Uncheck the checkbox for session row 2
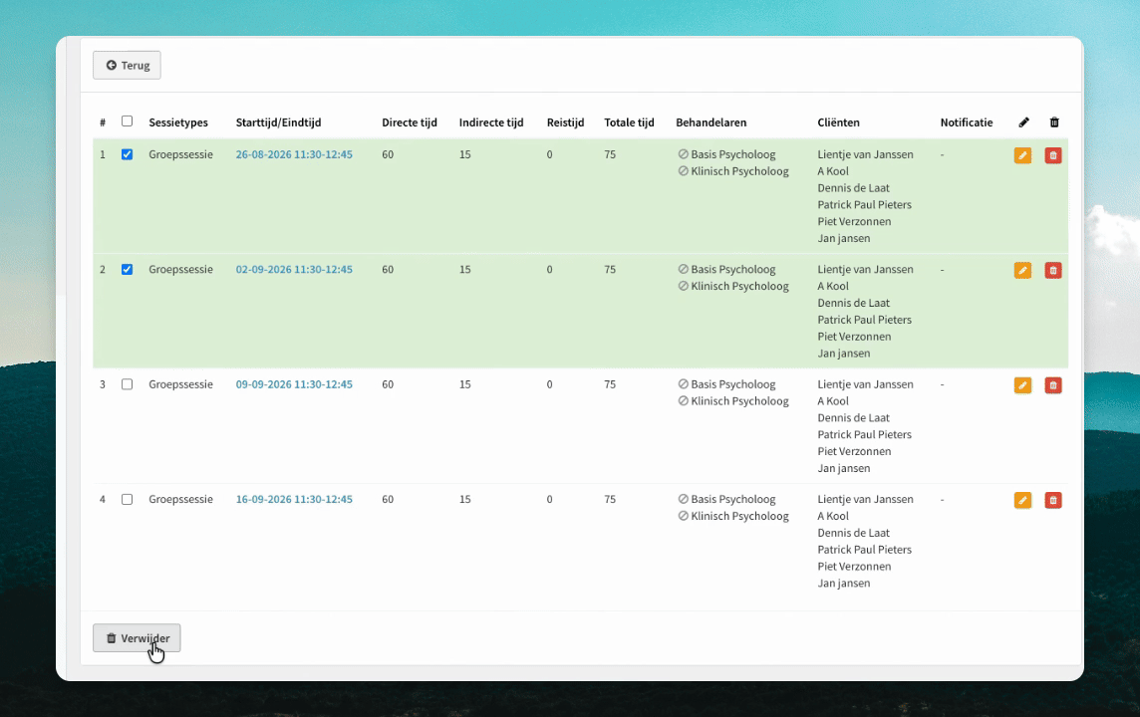The width and height of the screenshot is (1140, 717). click(128, 270)
